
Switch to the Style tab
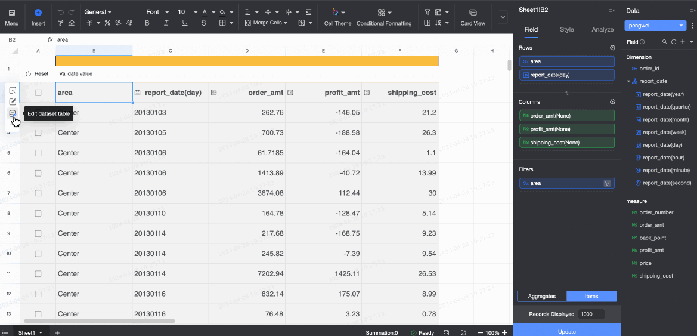[566, 29]
